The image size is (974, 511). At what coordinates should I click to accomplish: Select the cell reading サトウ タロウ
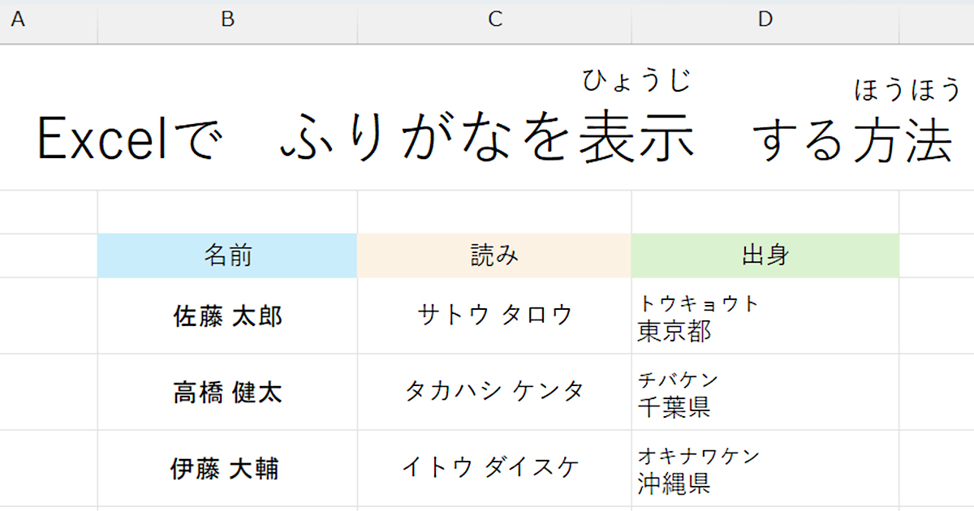pyautogui.click(x=495, y=316)
